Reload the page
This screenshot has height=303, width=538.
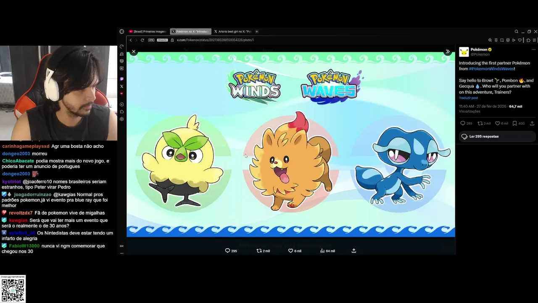coord(142,40)
